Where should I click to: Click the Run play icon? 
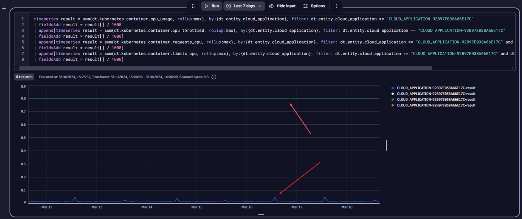pos(206,6)
